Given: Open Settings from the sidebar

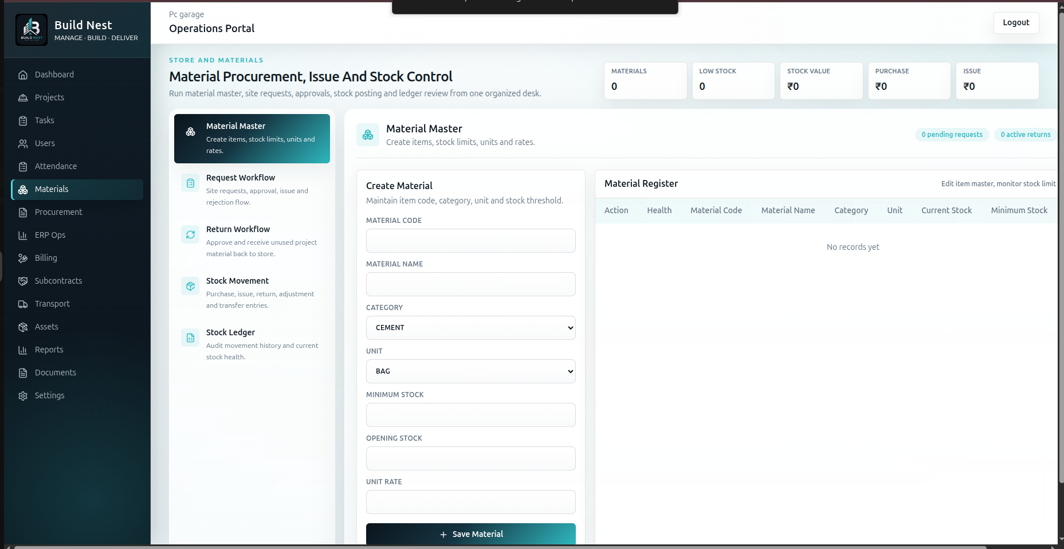Looking at the screenshot, I should pos(77,395).
